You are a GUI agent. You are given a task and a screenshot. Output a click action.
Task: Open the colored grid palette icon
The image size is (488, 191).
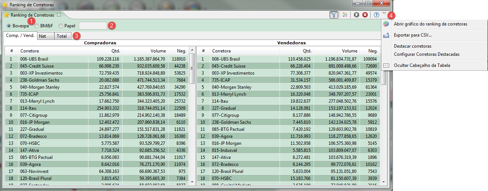tap(345, 15)
